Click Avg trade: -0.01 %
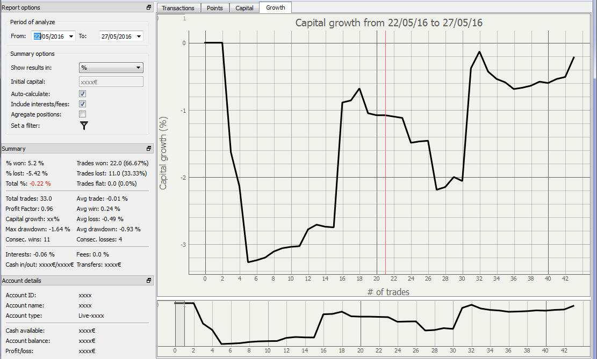The image size is (597, 359). point(102,199)
